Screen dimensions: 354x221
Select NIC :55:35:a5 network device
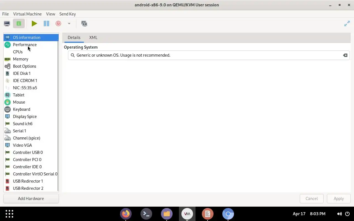pyautogui.click(x=31, y=88)
